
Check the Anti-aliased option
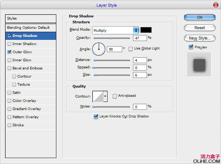pos(115,96)
